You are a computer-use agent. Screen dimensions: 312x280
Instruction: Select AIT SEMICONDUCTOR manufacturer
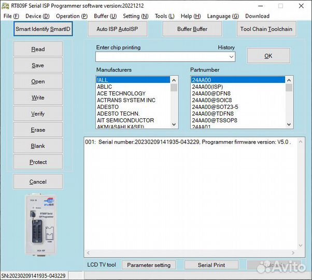tap(133, 120)
